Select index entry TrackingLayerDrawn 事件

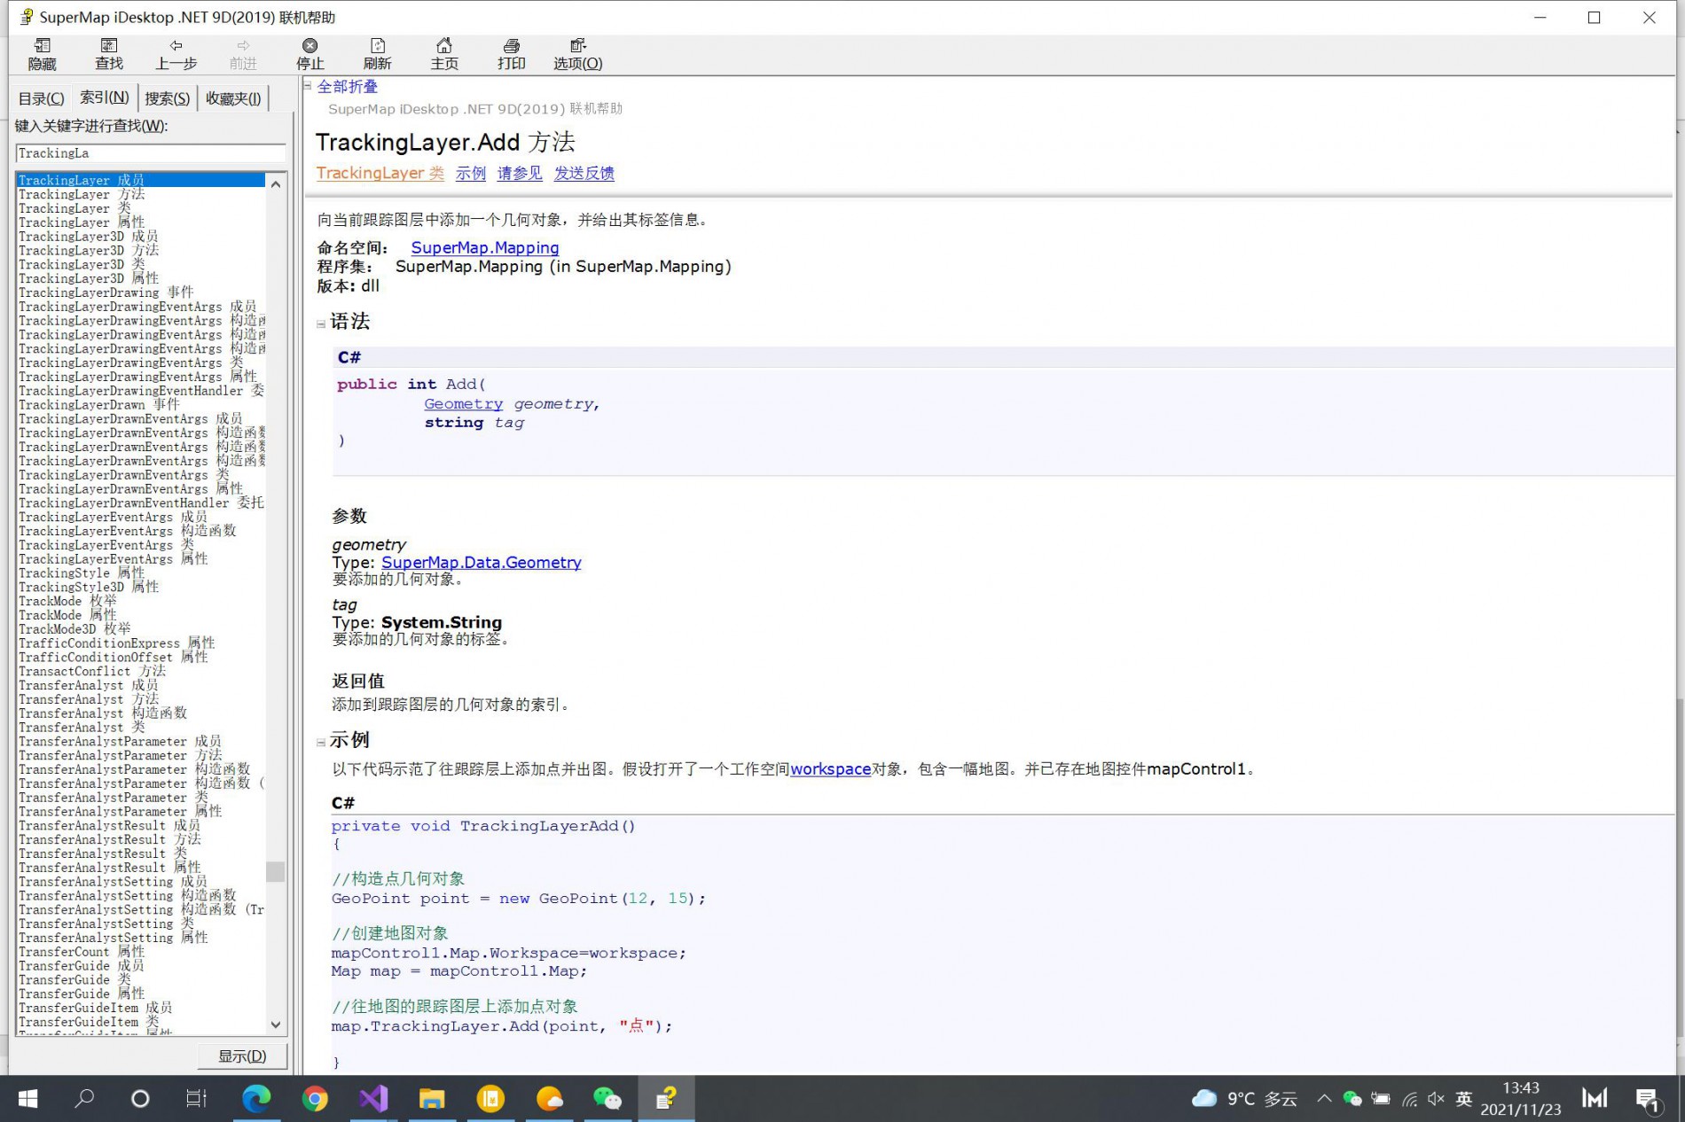click(98, 405)
